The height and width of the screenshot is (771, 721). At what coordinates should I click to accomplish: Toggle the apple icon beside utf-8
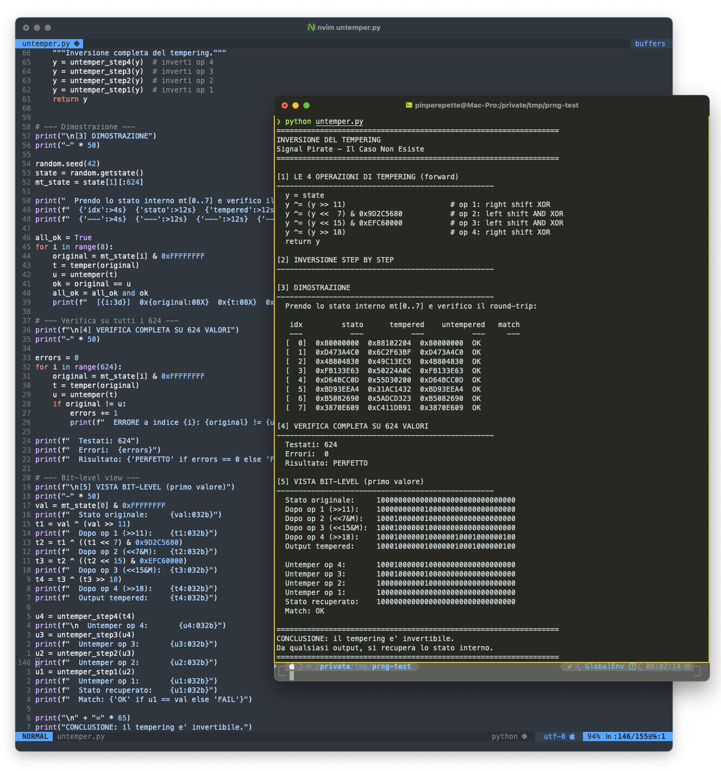point(573,737)
